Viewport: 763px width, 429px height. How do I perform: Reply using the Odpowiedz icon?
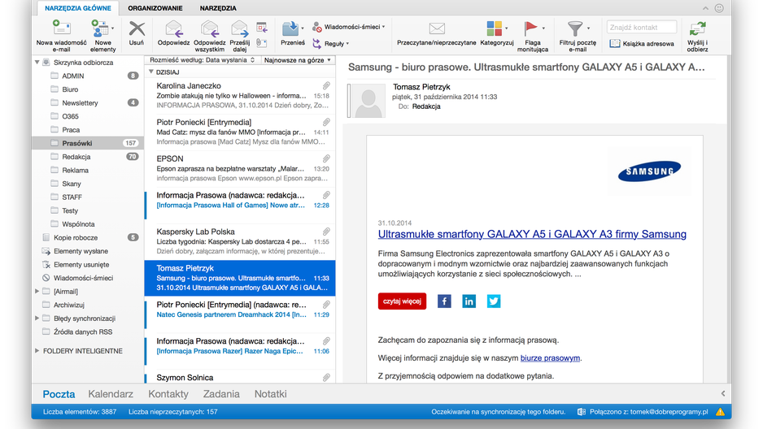174,29
